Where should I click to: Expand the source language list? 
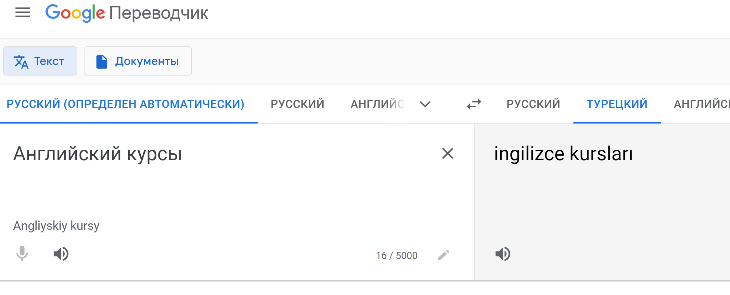(x=425, y=104)
